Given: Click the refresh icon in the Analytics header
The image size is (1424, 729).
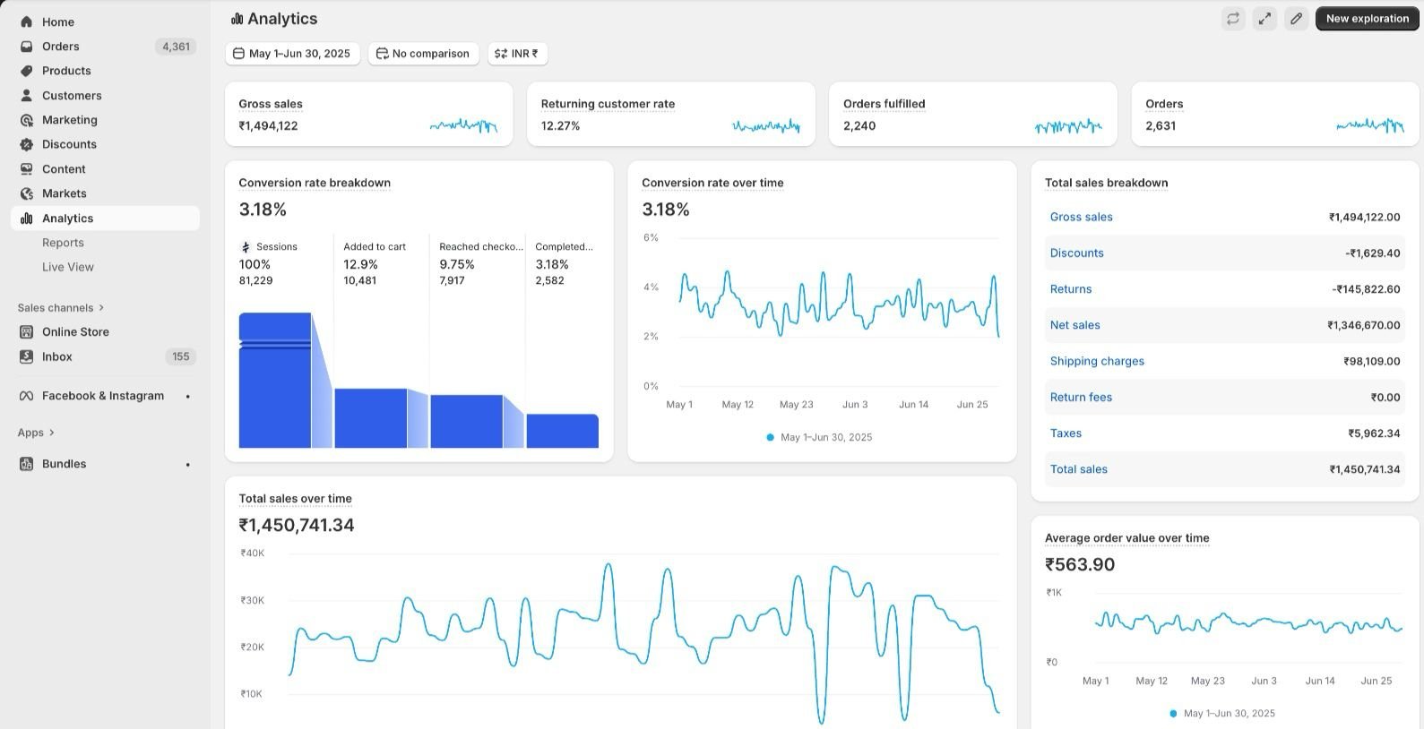Looking at the screenshot, I should pyautogui.click(x=1233, y=19).
